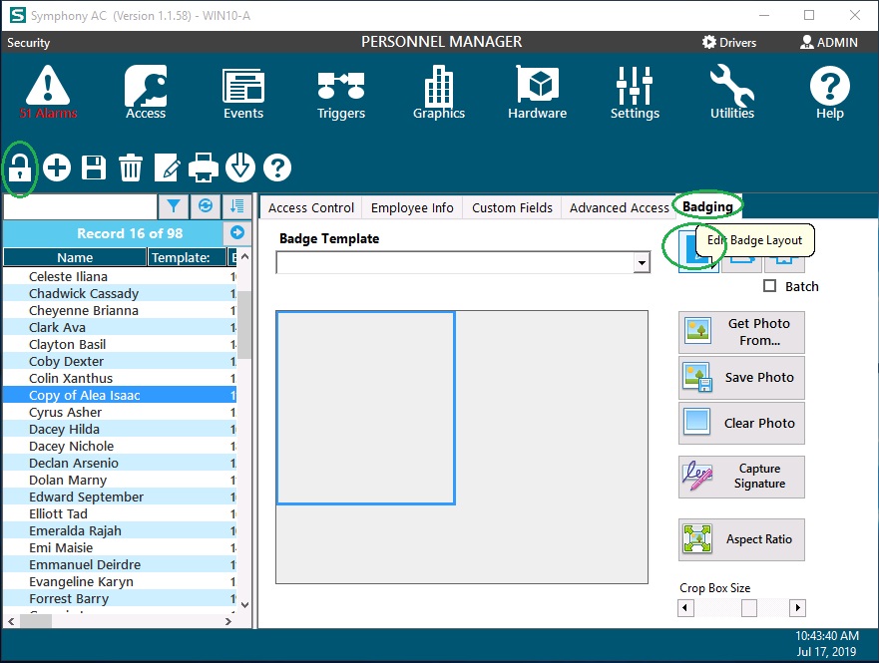
Task: Print using the printer icon
Action: pyautogui.click(x=203, y=167)
